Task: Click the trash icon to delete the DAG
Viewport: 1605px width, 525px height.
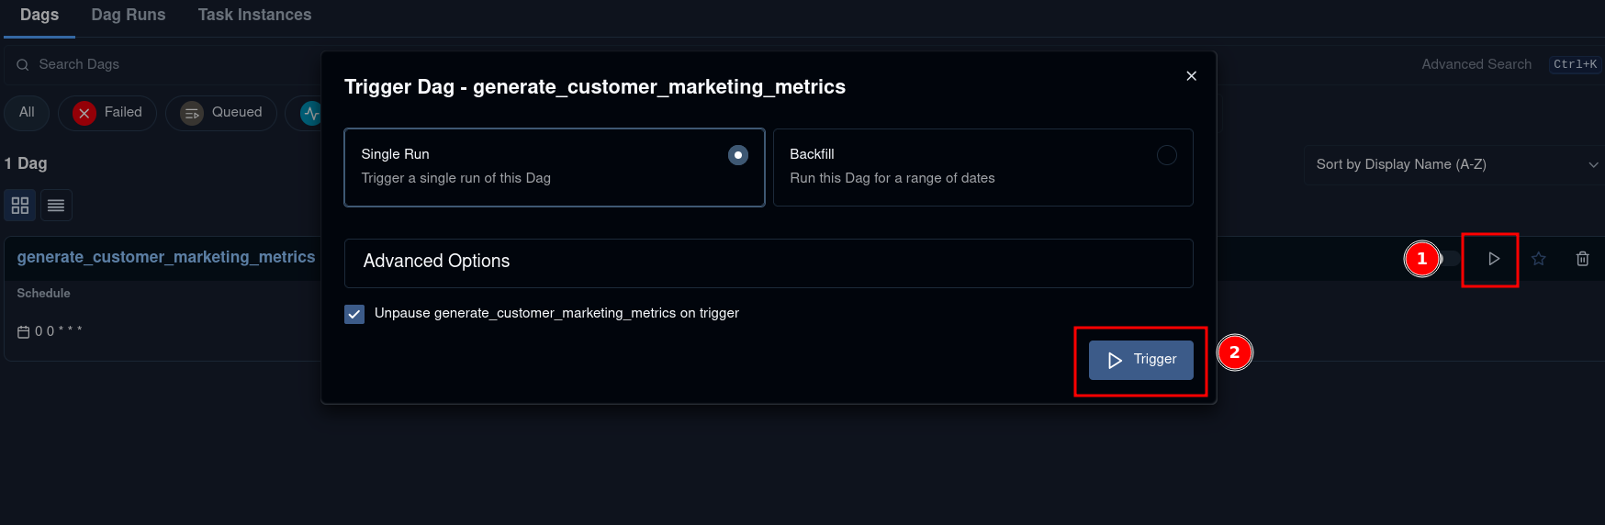Action: pos(1582,259)
